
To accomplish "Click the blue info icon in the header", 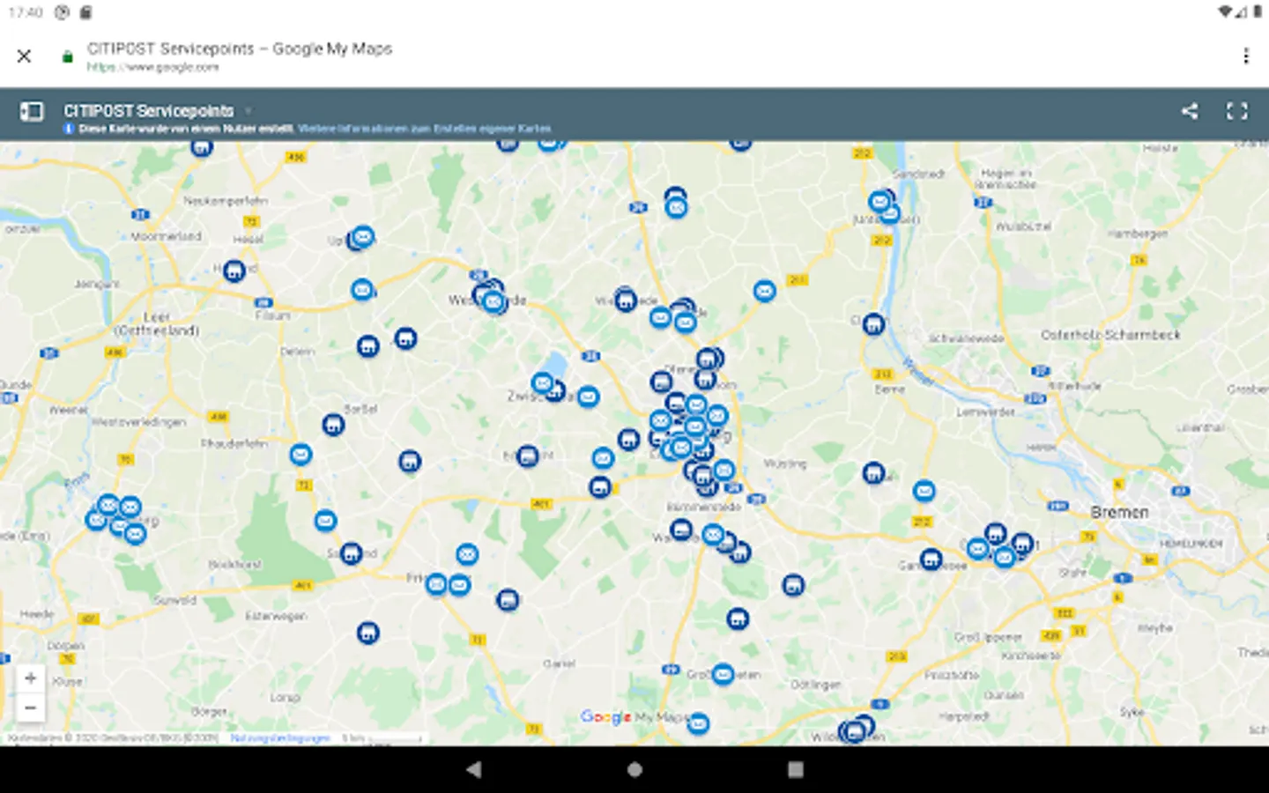I will click(x=69, y=129).
